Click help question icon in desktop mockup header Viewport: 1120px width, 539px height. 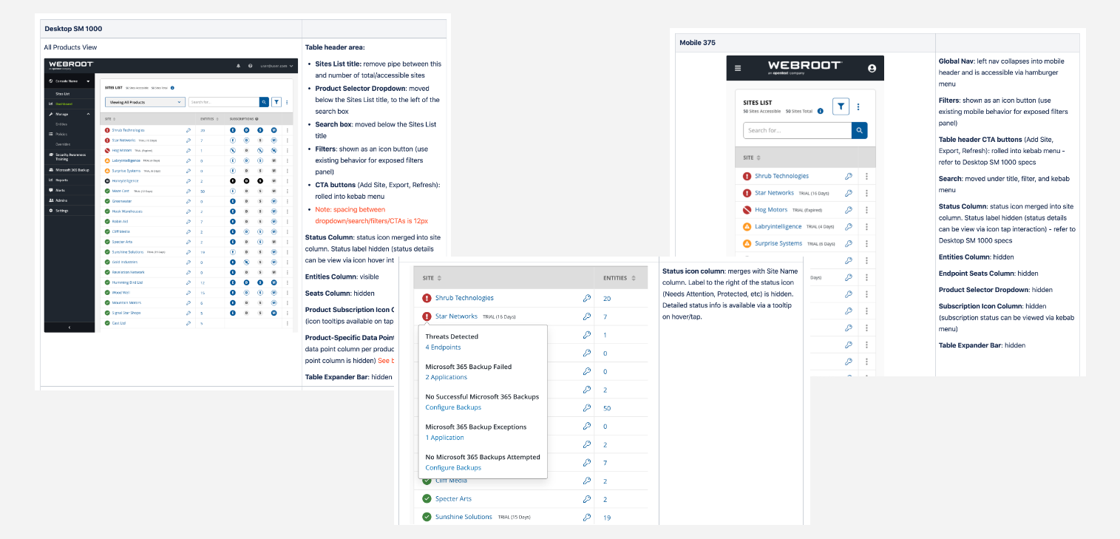point(250,66)
